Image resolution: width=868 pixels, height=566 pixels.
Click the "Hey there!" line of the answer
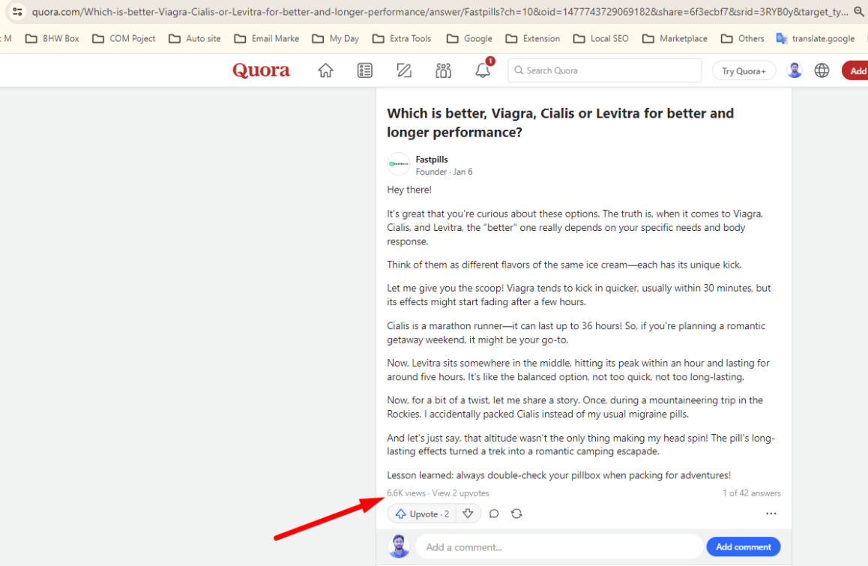point(409,190)
